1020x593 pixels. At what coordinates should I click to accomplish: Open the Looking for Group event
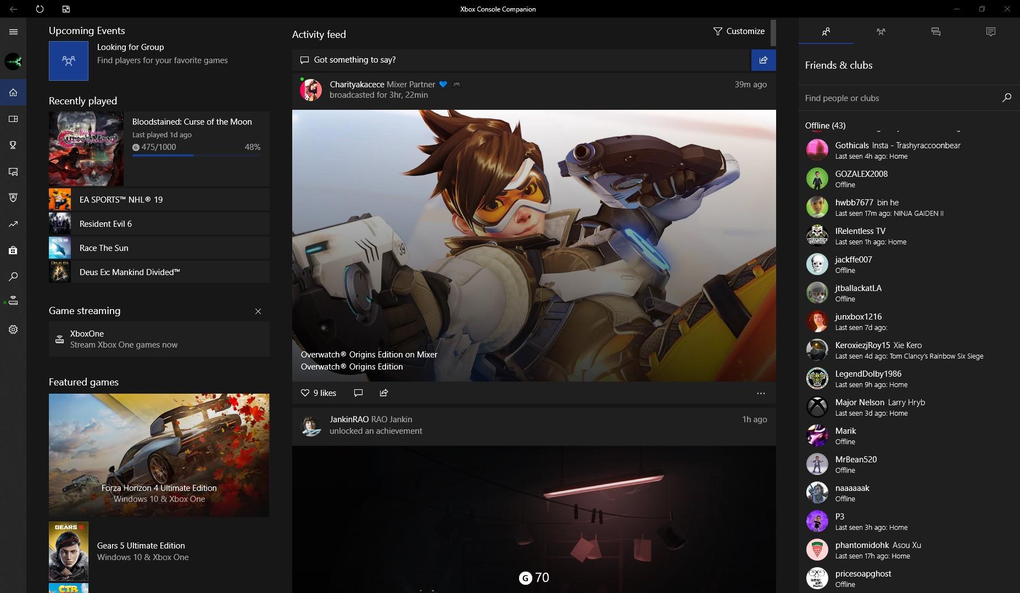(x=159, y=61)
